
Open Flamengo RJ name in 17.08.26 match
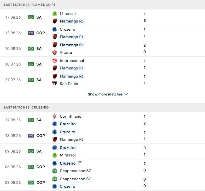(72, 21)
